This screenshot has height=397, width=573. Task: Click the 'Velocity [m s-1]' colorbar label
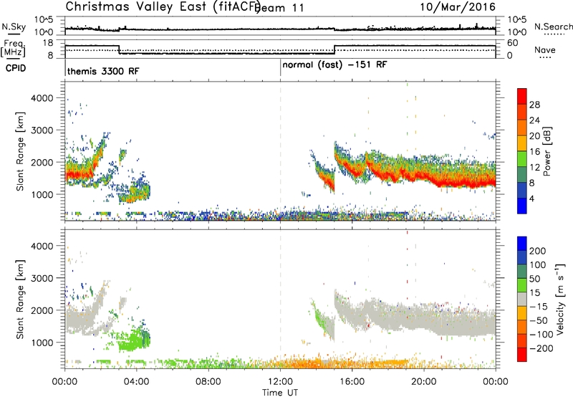point(560,299)
